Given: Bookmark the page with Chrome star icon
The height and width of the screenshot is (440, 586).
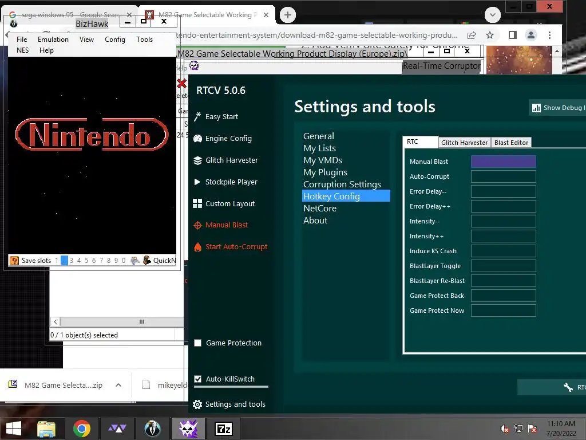Looking at the screenshot, I should click(x=490, y=35).
